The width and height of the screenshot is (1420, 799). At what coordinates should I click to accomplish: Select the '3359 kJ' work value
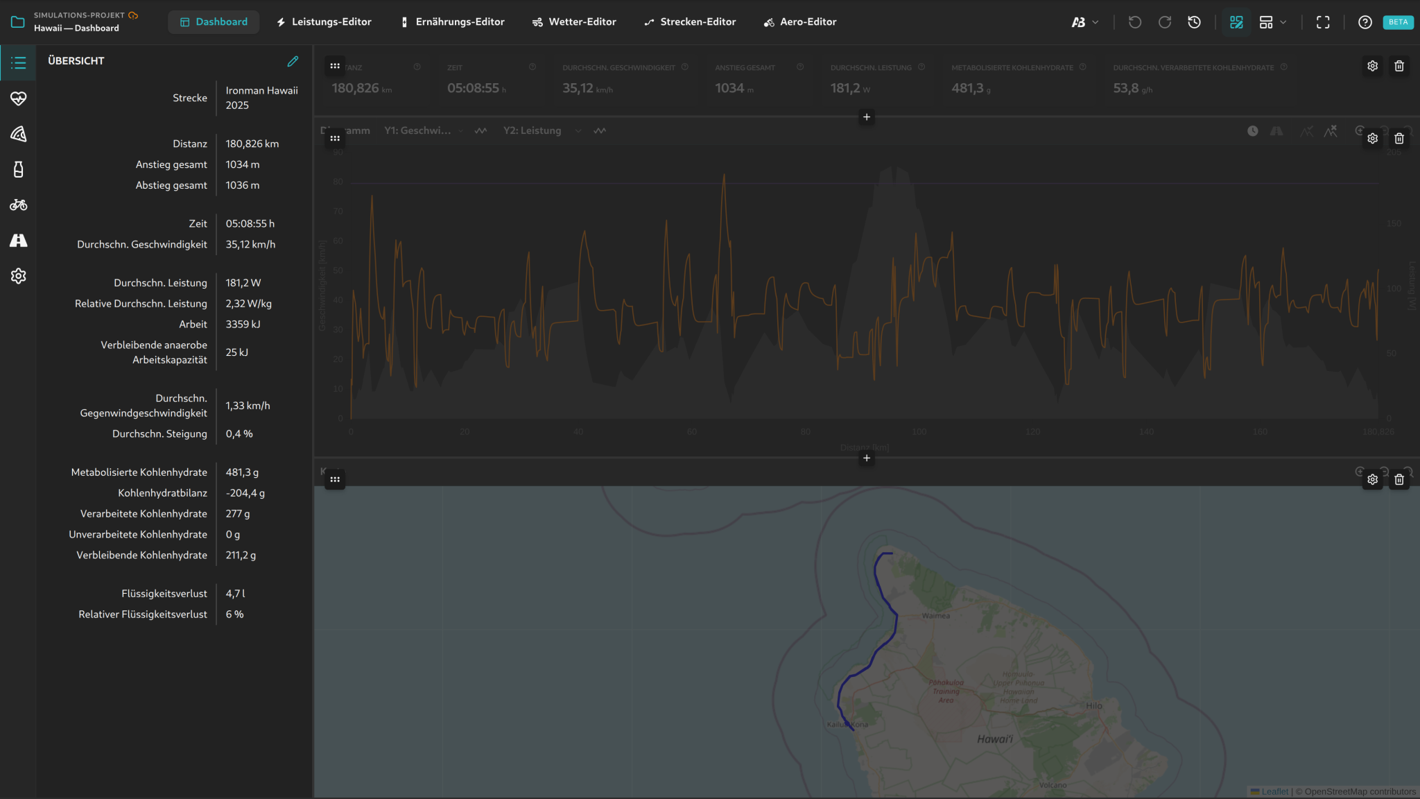click(x=243, y=325)
